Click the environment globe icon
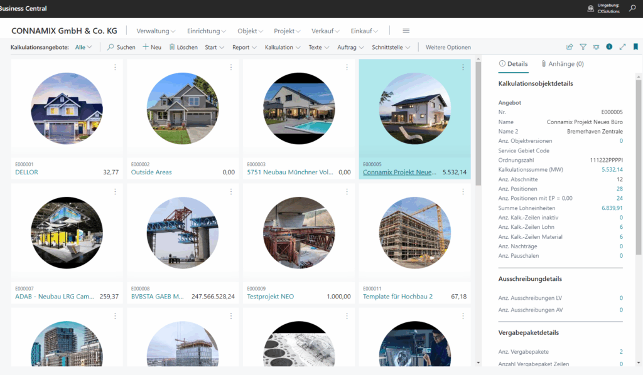Viewport: 643px width, 375px height. pyautogui.click(x=590, y=9)
